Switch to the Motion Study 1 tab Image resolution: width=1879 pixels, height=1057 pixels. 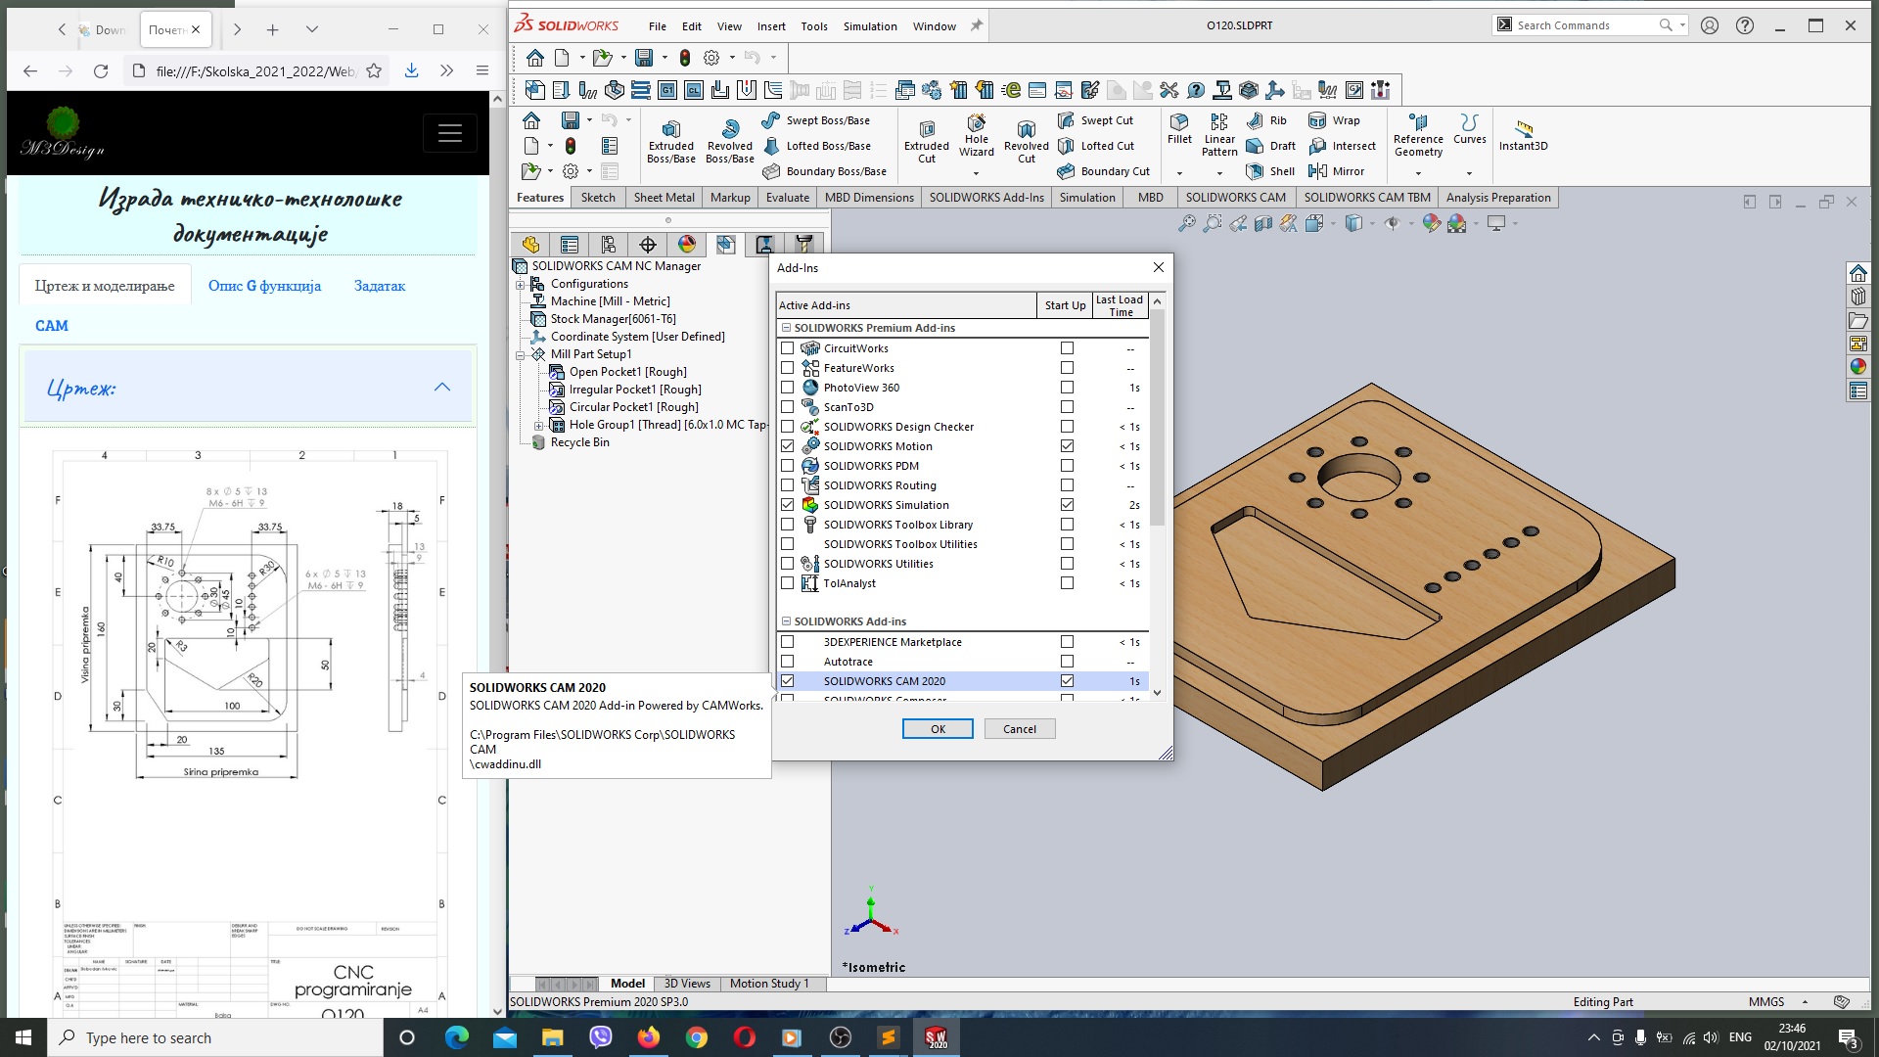click(x=769, y=984)
